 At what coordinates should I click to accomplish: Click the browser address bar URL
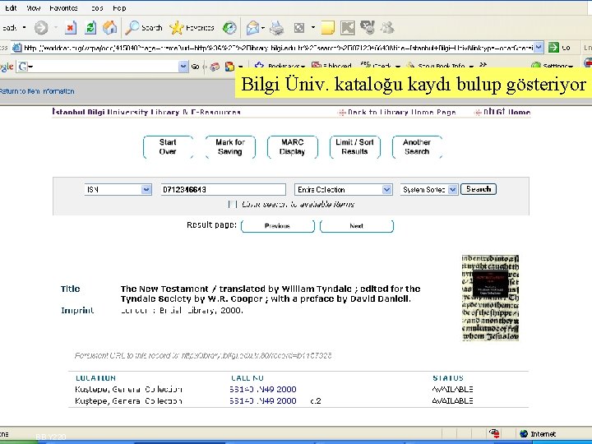click(x=278, y=48)
